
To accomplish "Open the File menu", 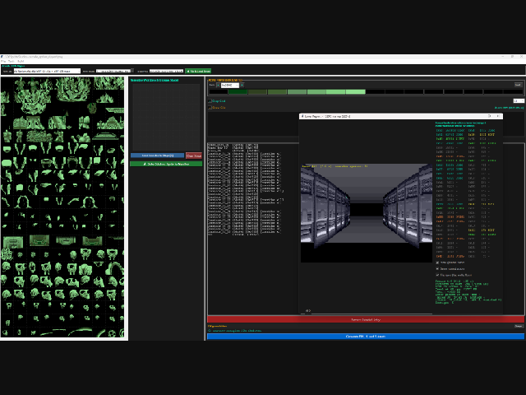I will 3,62.
